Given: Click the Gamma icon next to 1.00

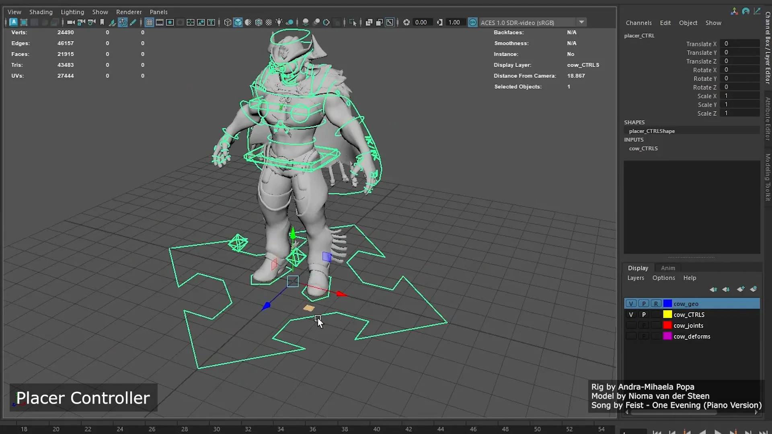Looking at the screenshot, I should [440, 23].
